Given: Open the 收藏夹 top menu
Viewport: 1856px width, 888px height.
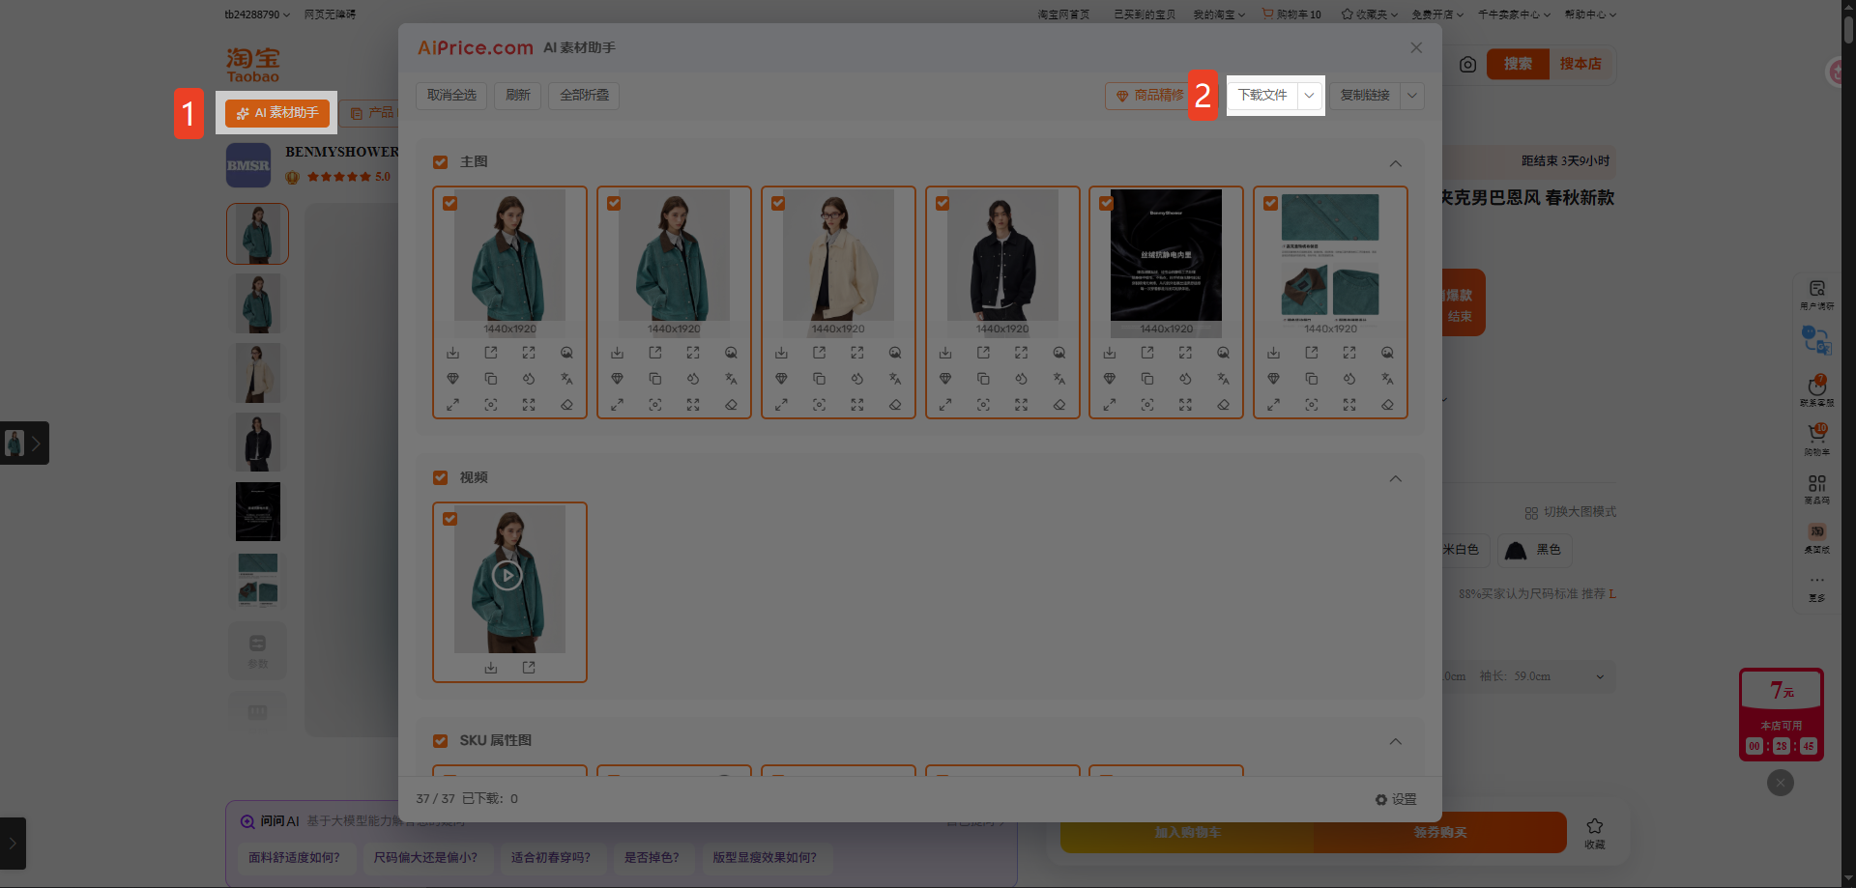Looking at the screenshot, I should pos(1370,14).
